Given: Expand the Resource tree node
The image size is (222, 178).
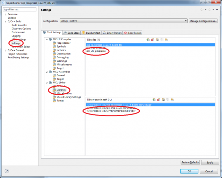Looking at the screenshot, I should coord(6,14).
